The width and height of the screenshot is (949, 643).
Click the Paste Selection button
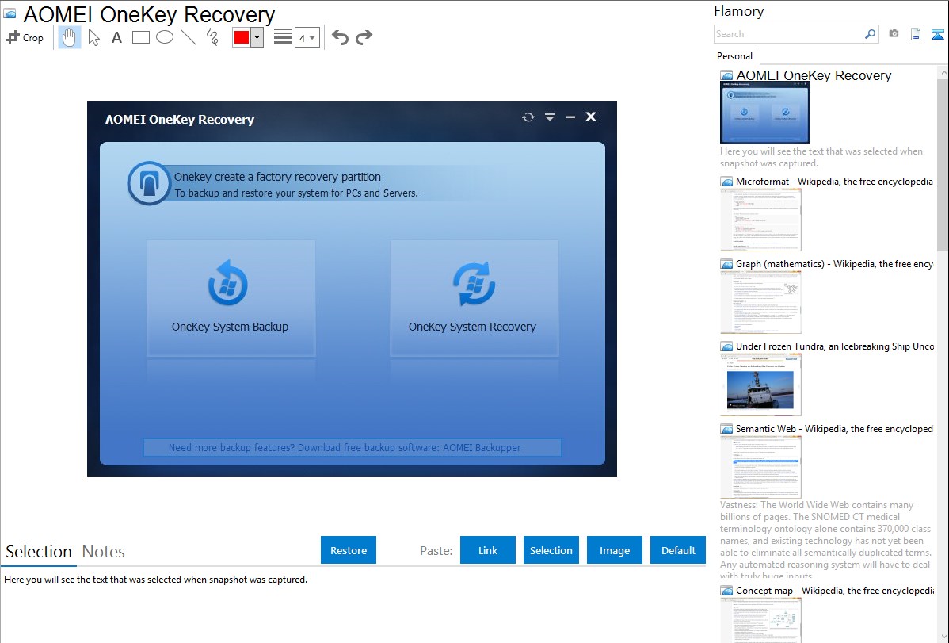pyautogui.click(x=551, y=549)
